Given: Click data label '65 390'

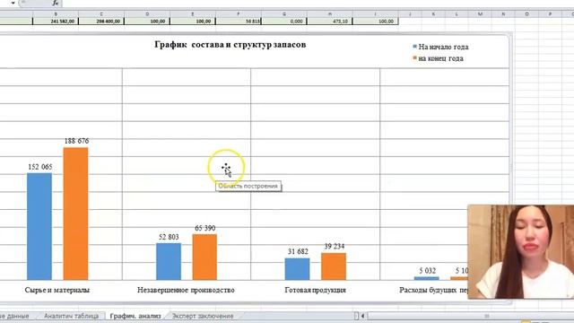Looking at the screenshot, I should [205, 228].
